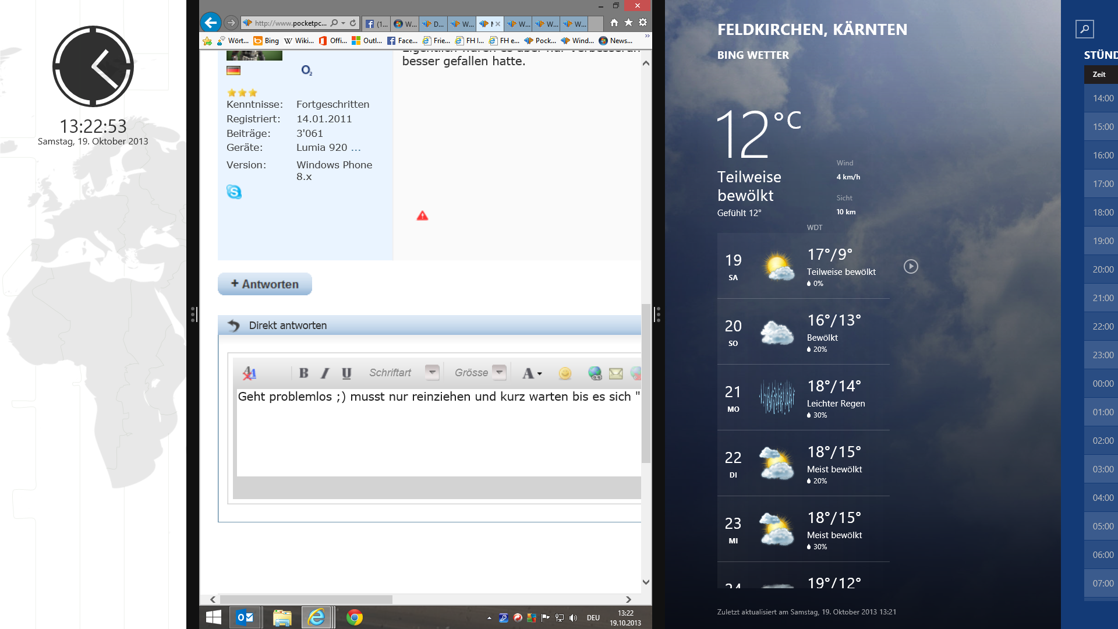Click the Action Center flag icon
The height and width of the screenshot is (629, 1118).
click(545, 618)
